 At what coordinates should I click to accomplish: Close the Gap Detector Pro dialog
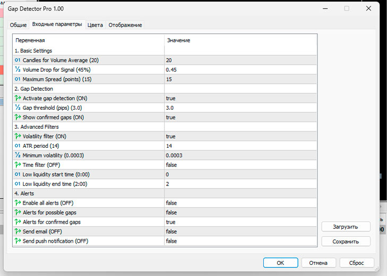(368, 8)
